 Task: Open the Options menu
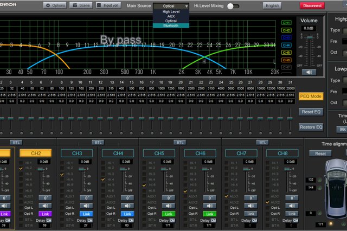pos(55,5)
